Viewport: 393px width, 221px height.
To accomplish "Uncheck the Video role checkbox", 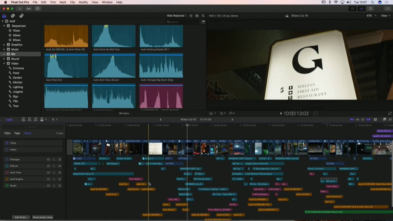I will tap(7, 150).
